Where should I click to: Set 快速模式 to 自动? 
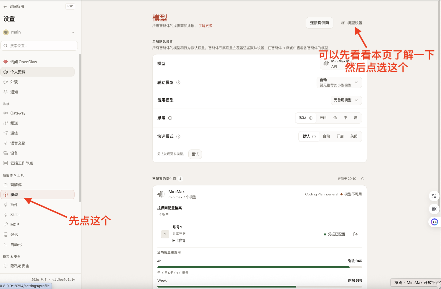click(x=326, y=136)
